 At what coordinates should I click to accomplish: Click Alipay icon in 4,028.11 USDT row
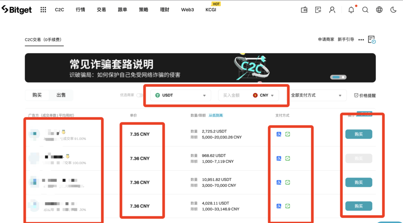[x=279, y=206]
